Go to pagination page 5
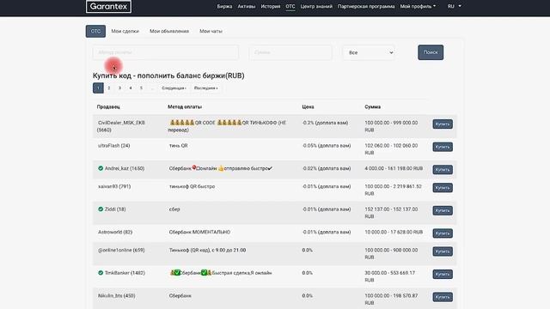This screenshot has width=550, height=309. (x=141, y=88)
